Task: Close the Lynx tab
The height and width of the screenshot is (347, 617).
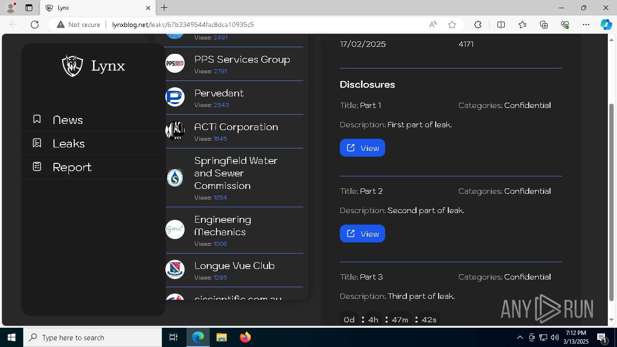Action: (148, 8)
